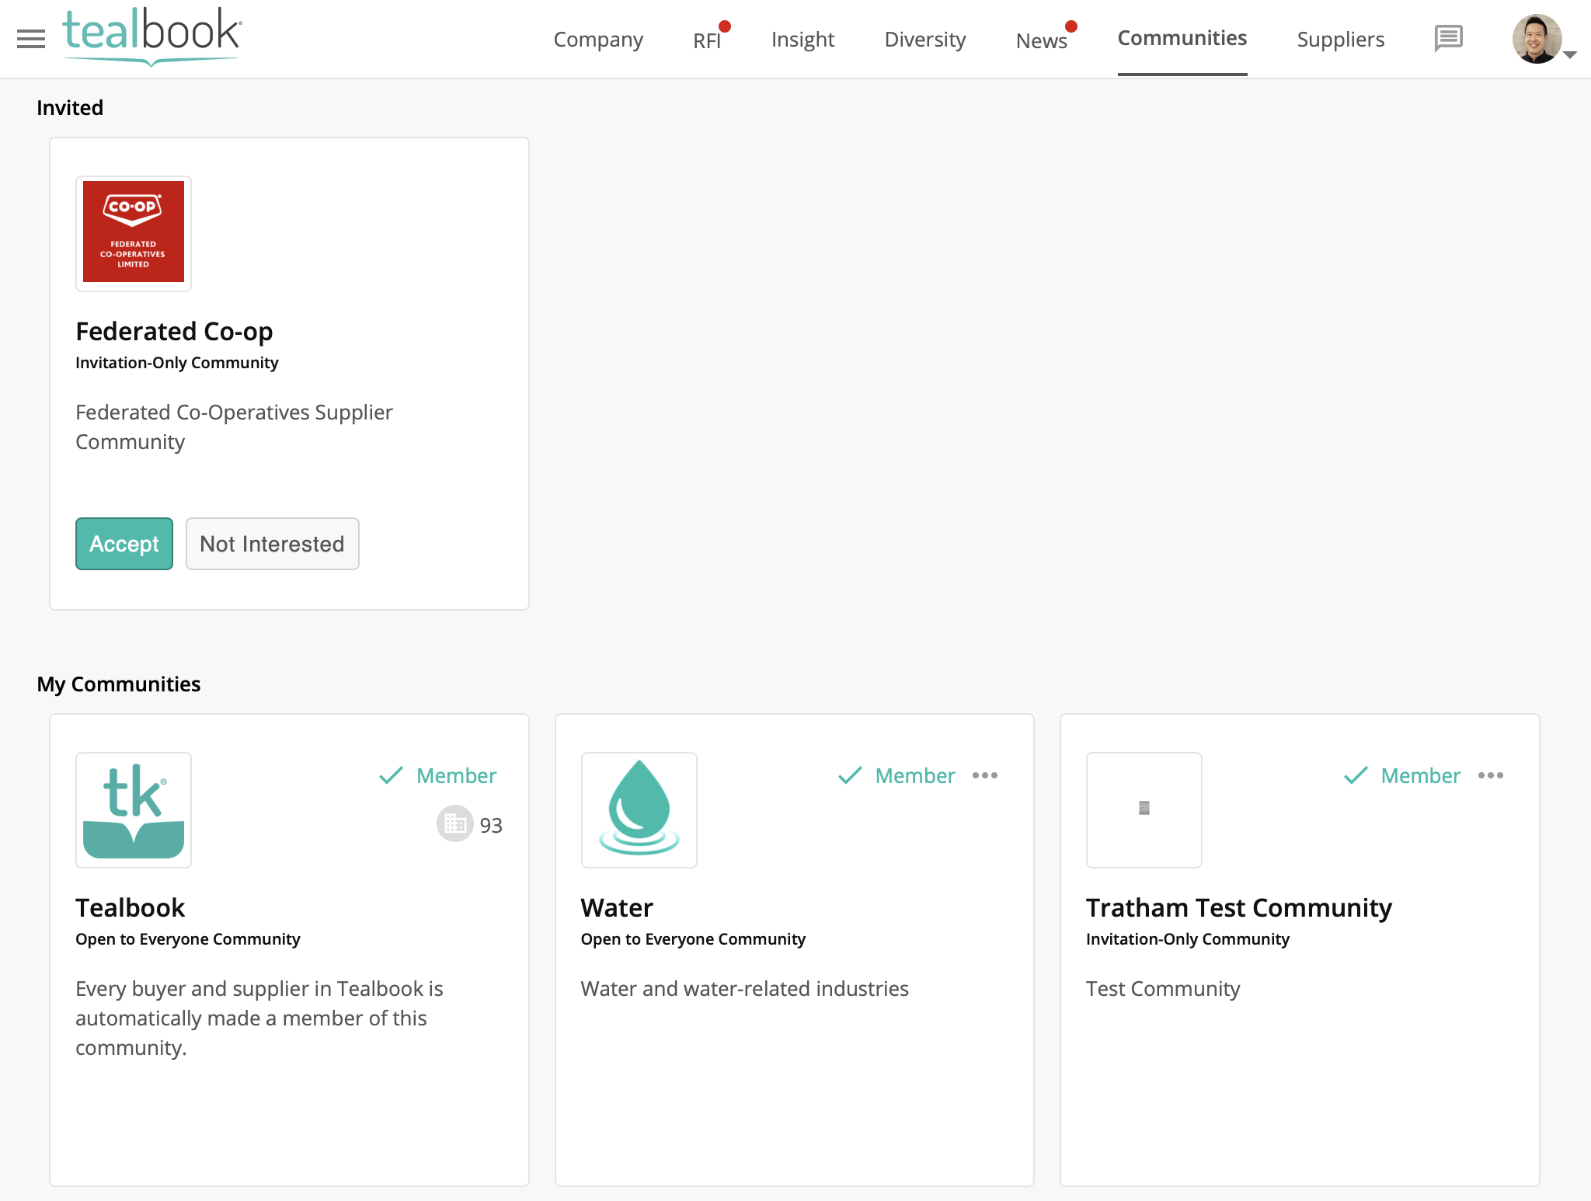The height and width of the screenshot is (1201, 1591).
Task: Toggle Member status on Water card
Action: [896, 775]
